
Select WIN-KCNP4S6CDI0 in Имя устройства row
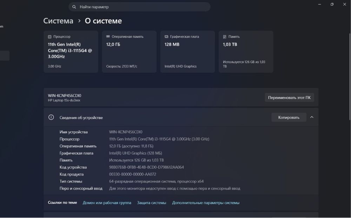pos(126,132)
